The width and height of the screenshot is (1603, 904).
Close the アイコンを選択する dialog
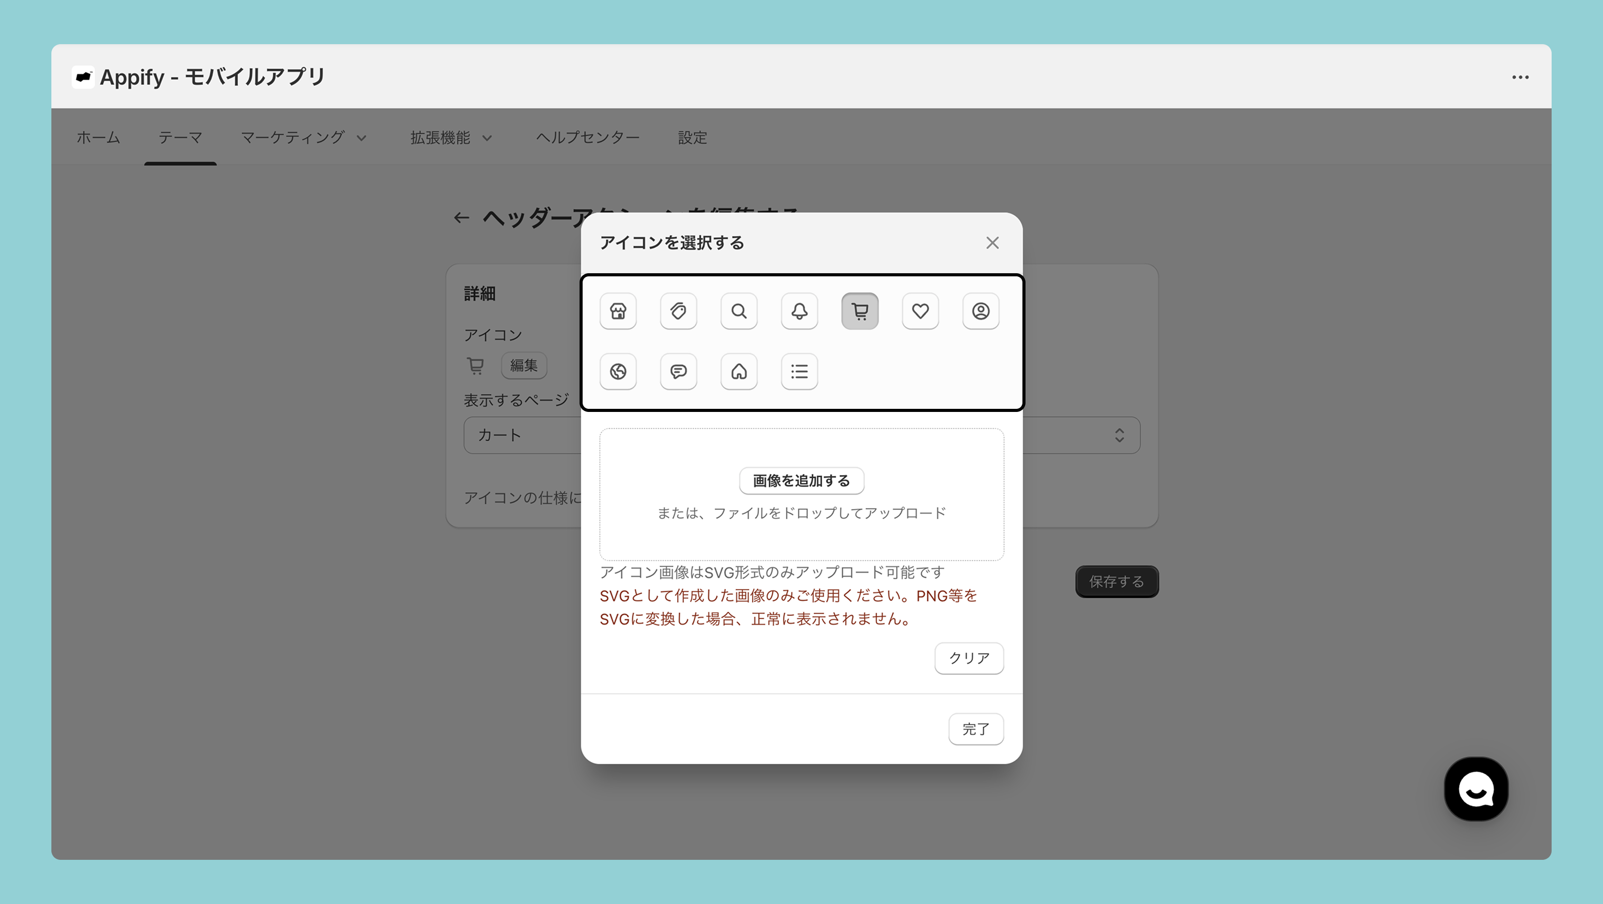[x=992, y=242]
